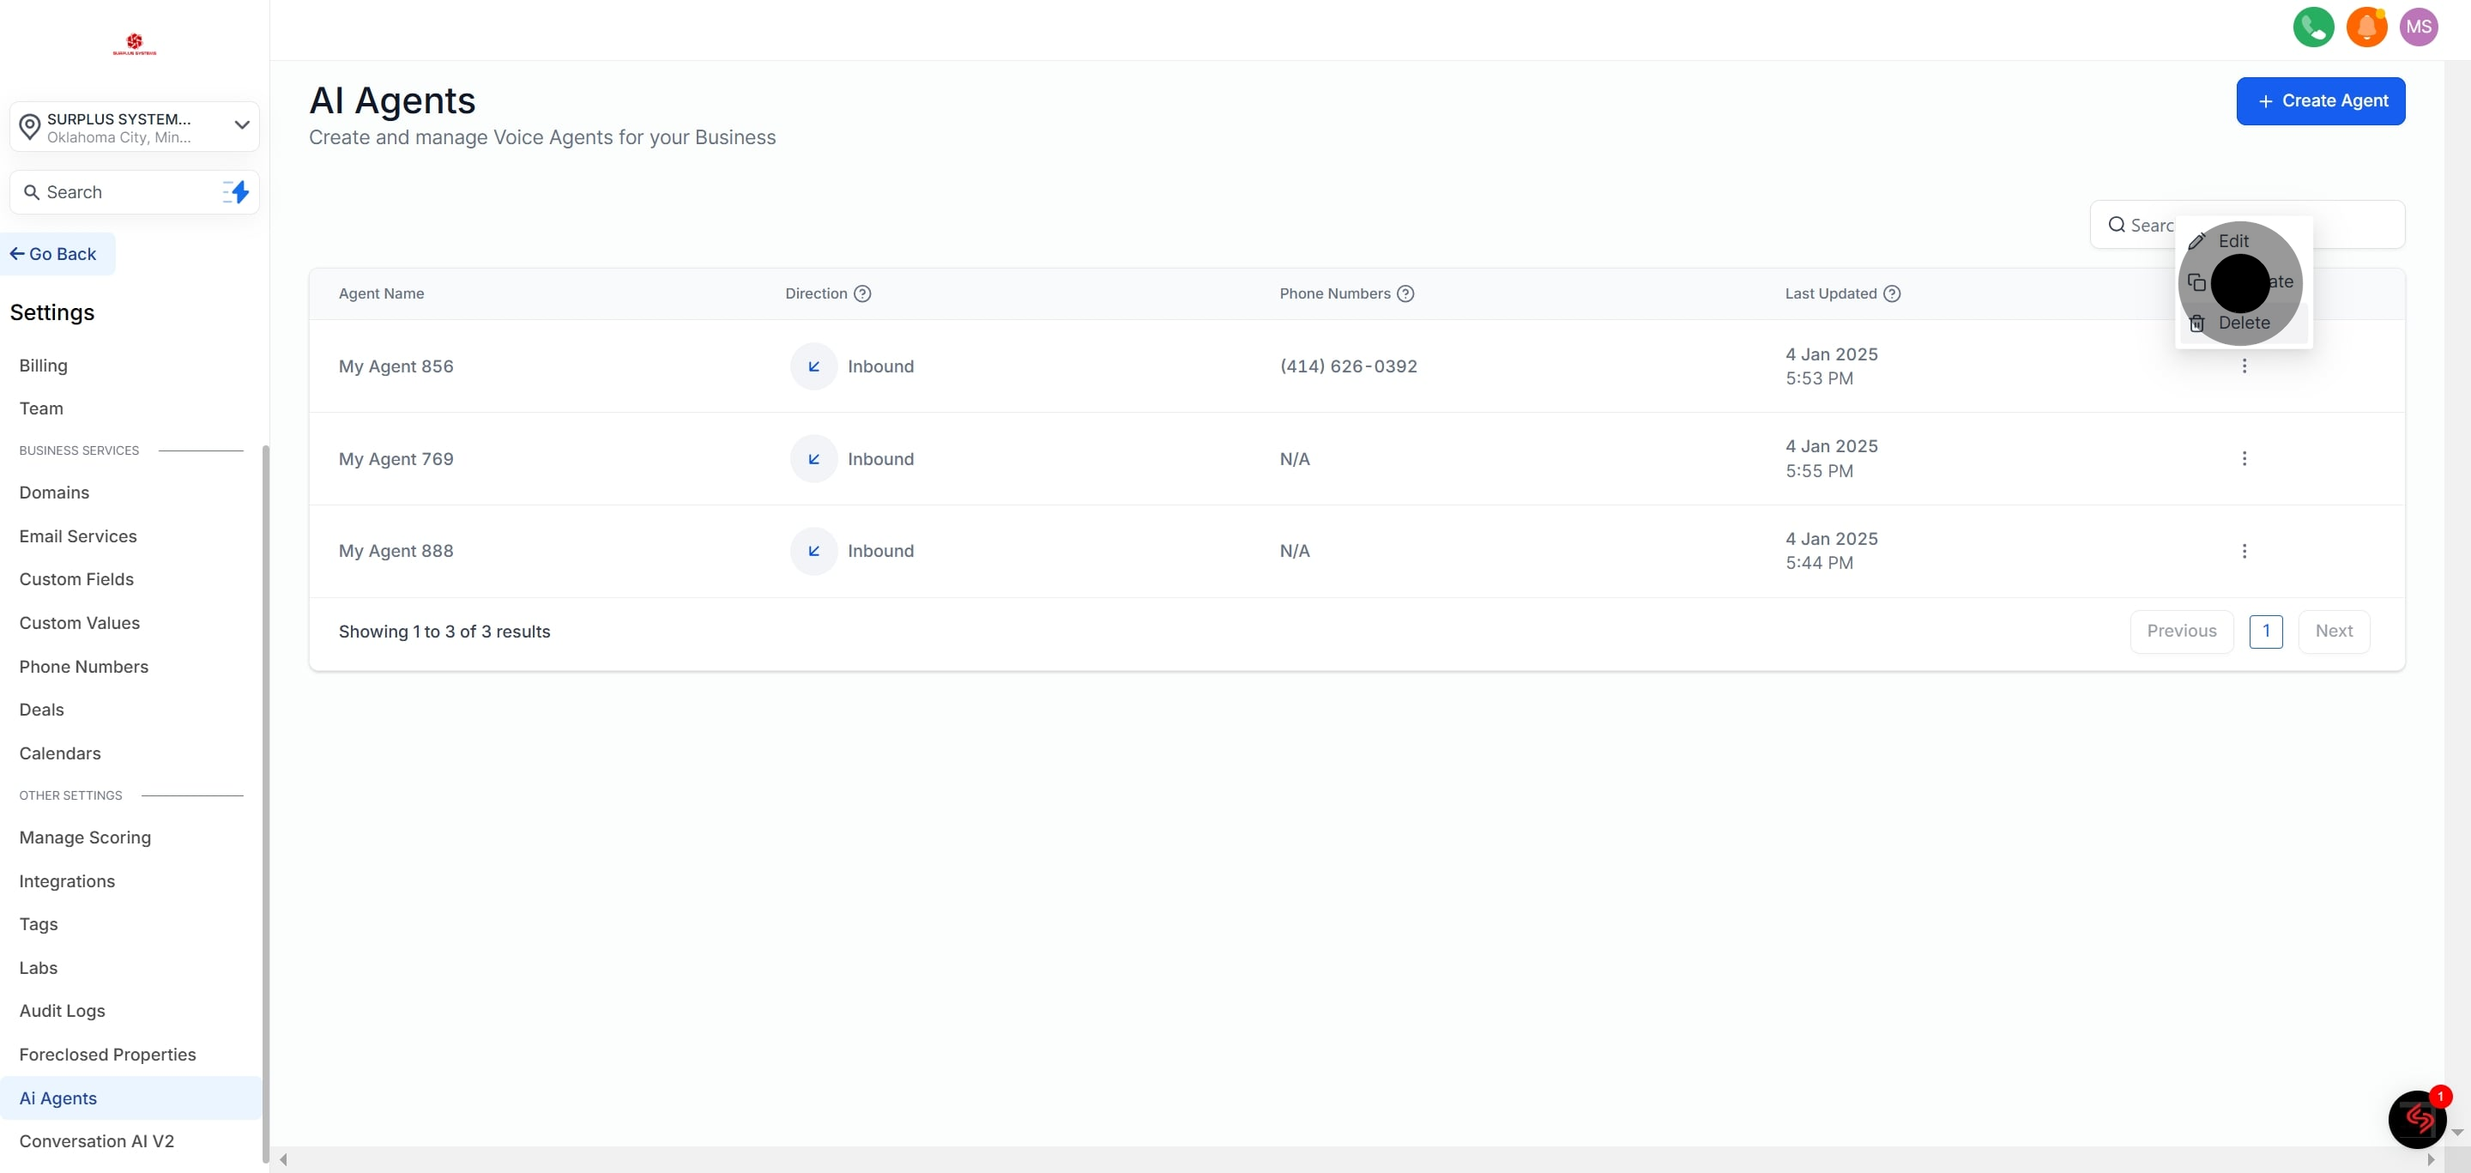Click the green phone dialer icon
The height and width of the screenshot is (1173, 2471).
point(2313,27)
